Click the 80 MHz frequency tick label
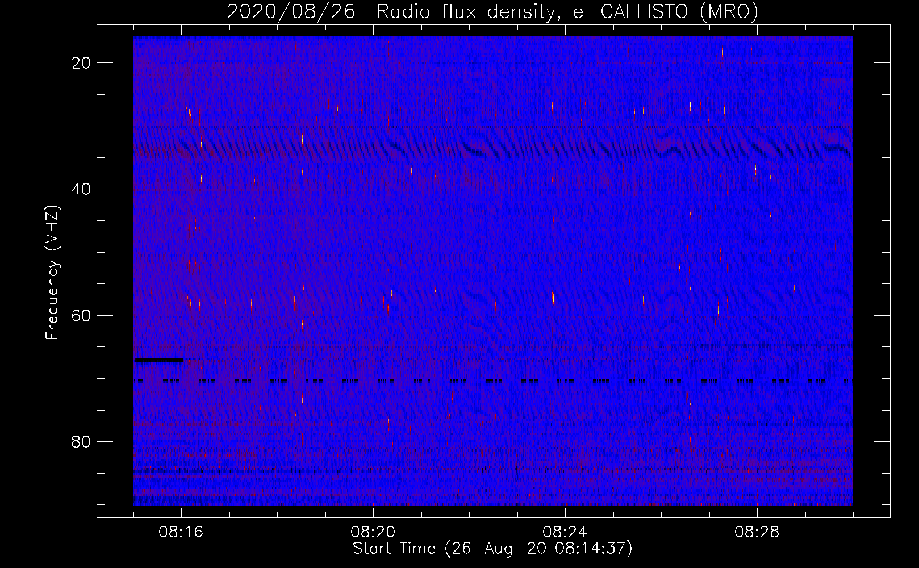Image resolution: width=919 pixels, height=568 pixels. point(81,442)
